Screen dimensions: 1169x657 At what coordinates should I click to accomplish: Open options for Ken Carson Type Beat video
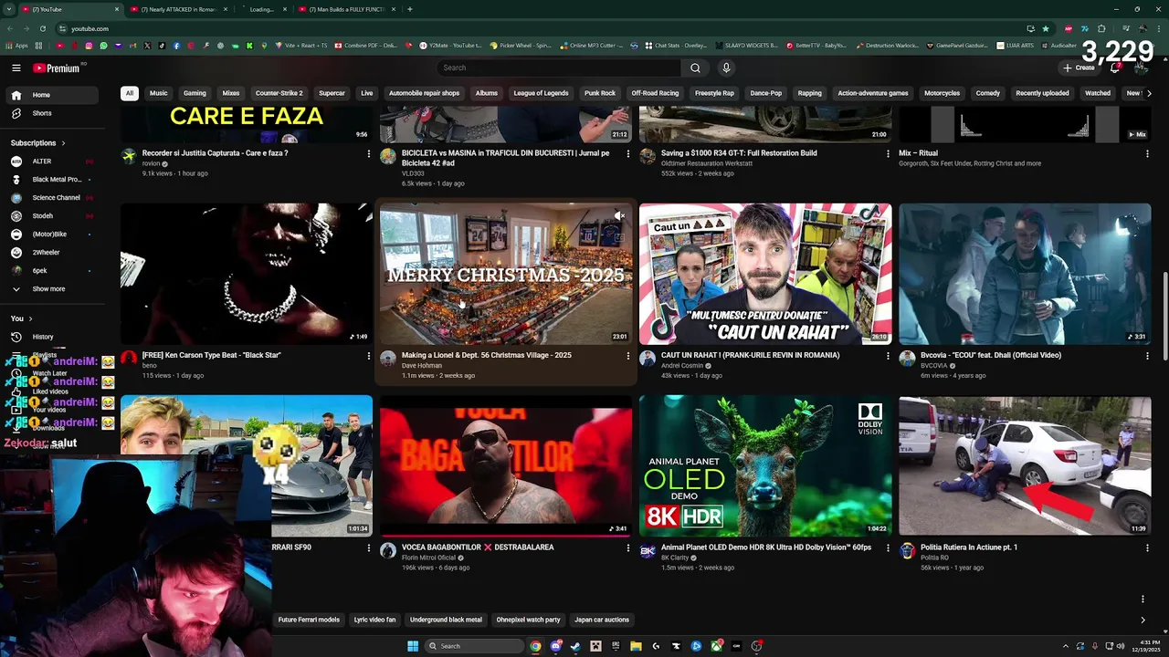(x=368, y=355)
